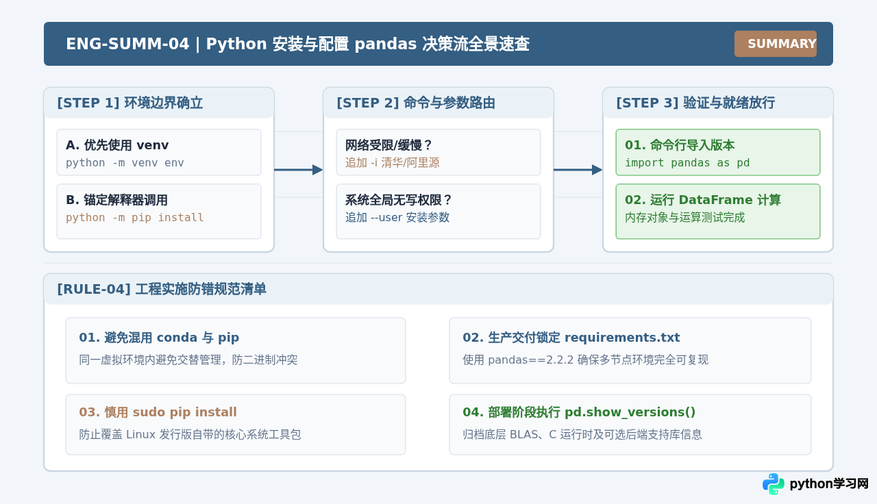Click the hint "追加 --user 安装参数"
Viewport: 877px width, 504px height.
(397, 218)
